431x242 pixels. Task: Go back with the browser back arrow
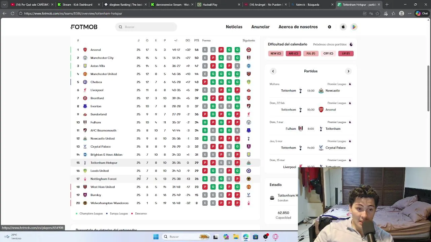(x=4, y=13)
